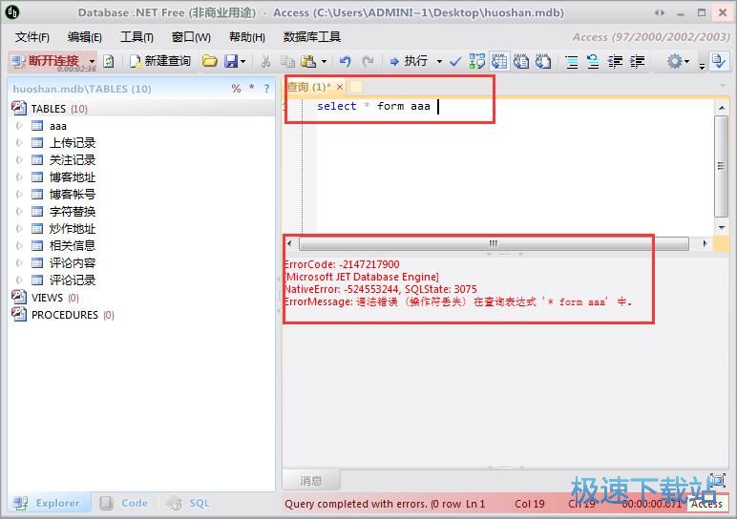Open the 帮助(H) menu
This screenshot has width=737, height=519.
(246, 37)
